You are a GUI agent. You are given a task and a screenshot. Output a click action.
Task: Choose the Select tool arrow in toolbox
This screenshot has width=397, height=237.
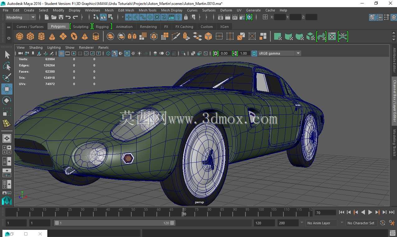click(x=7, y=55)
